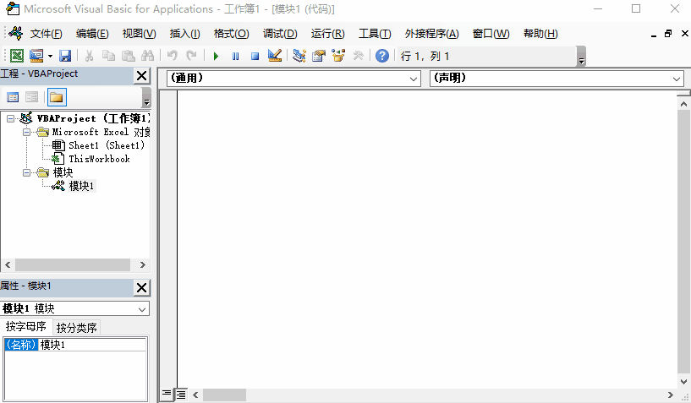Image resolution: width=691 pixels, height=403 pixels.
Task: Click View Object icon in project pane
Action: pyautogui.click(x=32, y=97)
